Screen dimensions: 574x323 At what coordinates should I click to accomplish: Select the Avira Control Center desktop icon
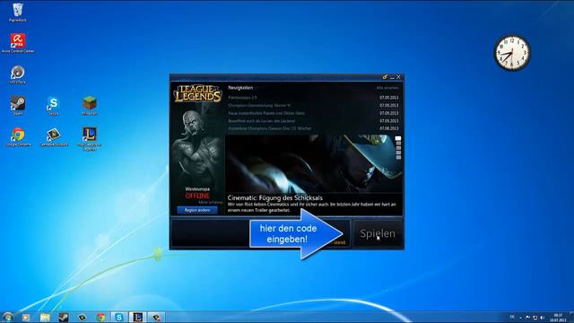(x=18, y=42)
